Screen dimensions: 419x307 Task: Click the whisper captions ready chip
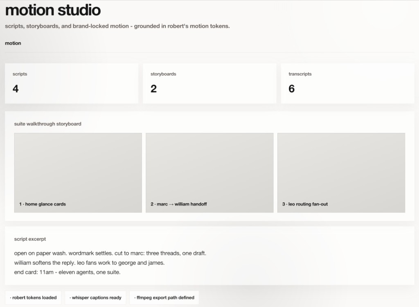[95, 297]
